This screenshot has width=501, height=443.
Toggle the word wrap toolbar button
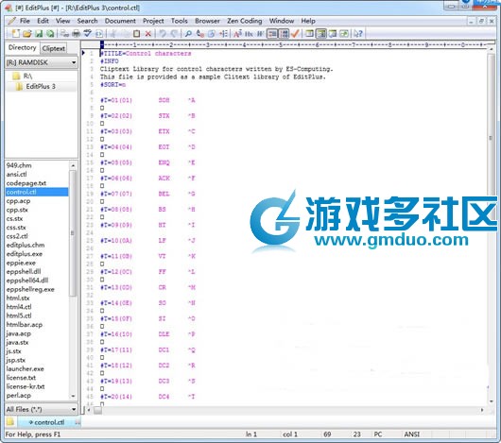coord(272,33)
